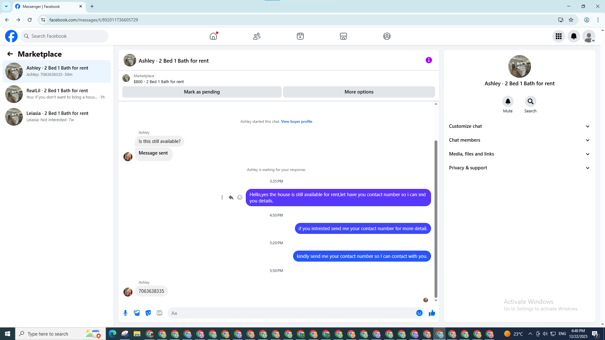This screenshot has width=605, height=340.
Task: Click the Aa message input field
Action: [291, 313]
